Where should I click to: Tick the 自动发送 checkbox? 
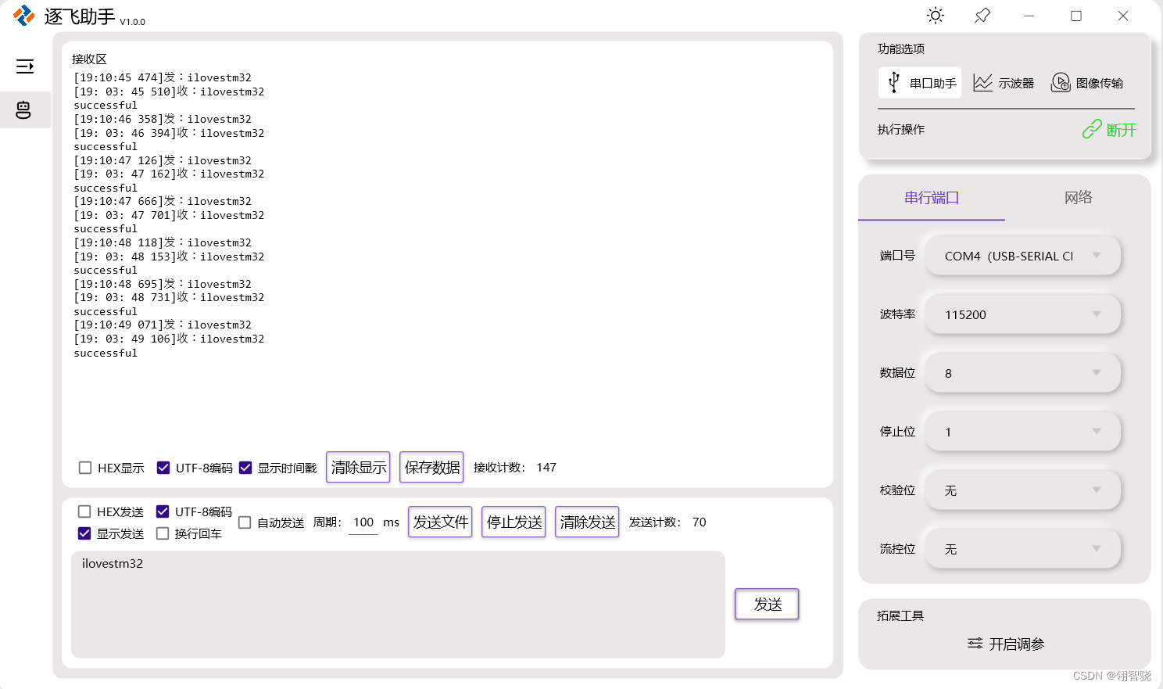tap(245, 522)
